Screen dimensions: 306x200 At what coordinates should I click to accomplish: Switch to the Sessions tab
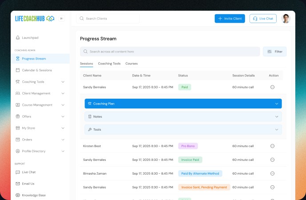(86, 64)
